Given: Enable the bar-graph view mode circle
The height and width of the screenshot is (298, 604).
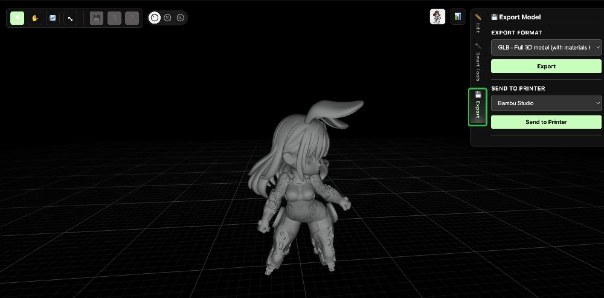Looking at the screenshot, I should coord(180,18).
